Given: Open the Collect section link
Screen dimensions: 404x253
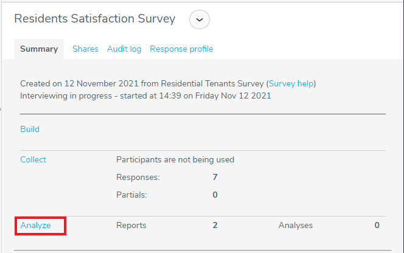Looking at the screenshot, I should coord(33,159).
